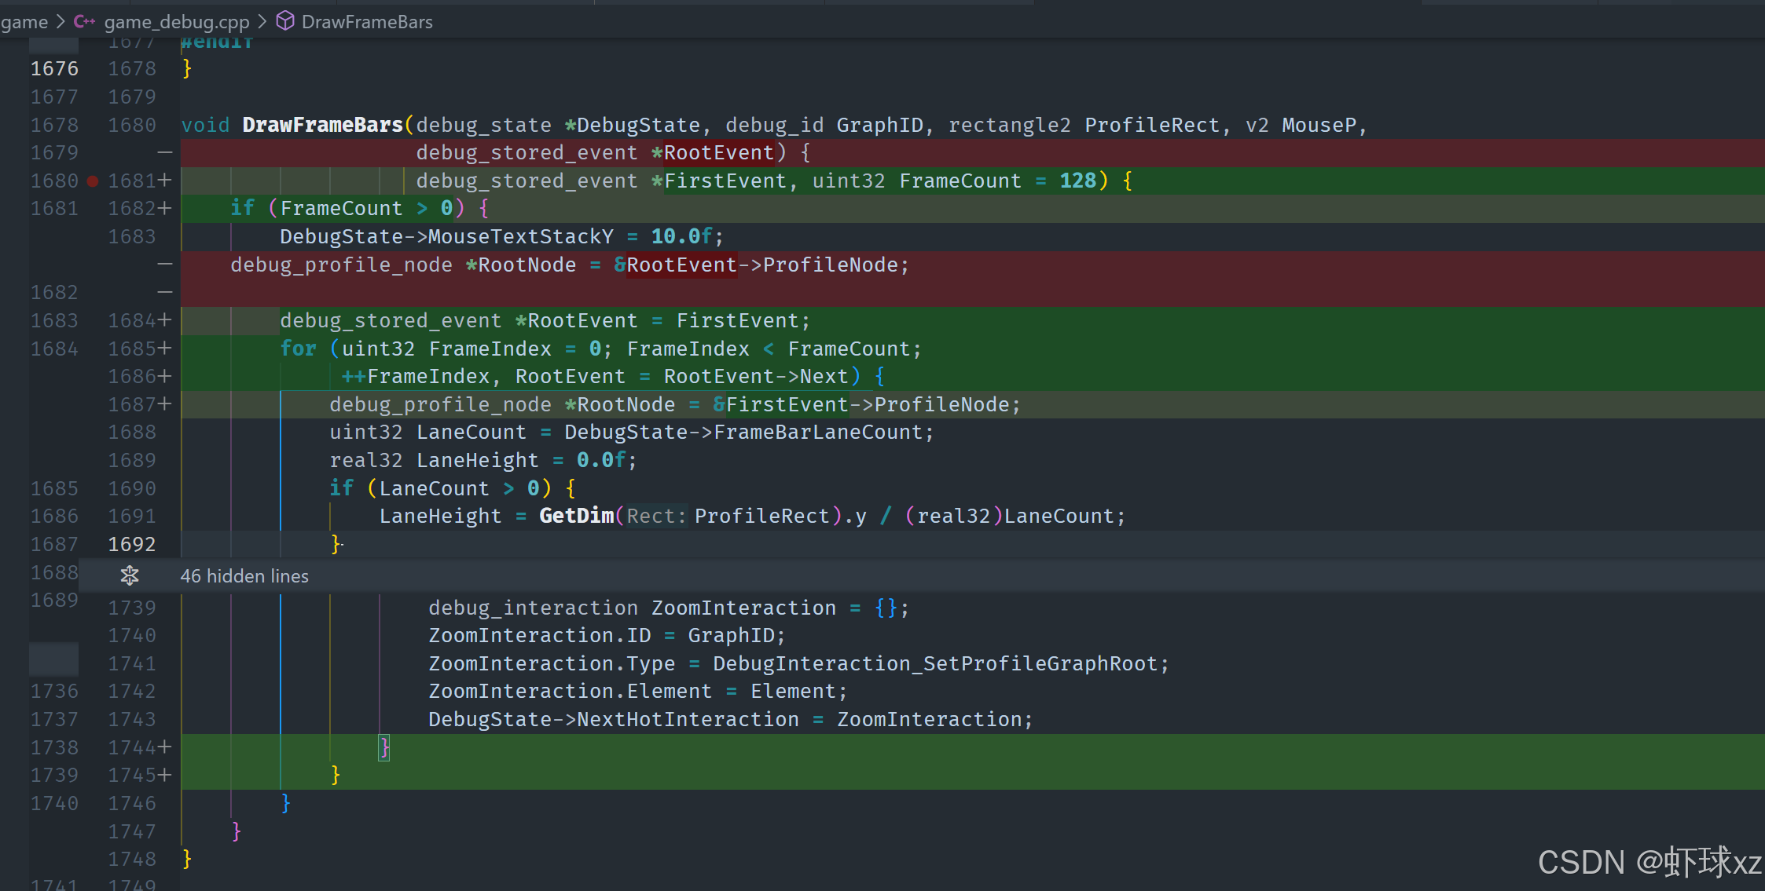Viewport: 1765px width, 891px height.
Task: Click the GetDim function call
Action: coord(576,516)
